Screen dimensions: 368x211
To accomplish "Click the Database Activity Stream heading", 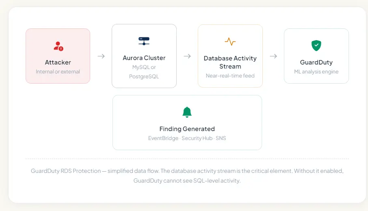I will [230, 62].
